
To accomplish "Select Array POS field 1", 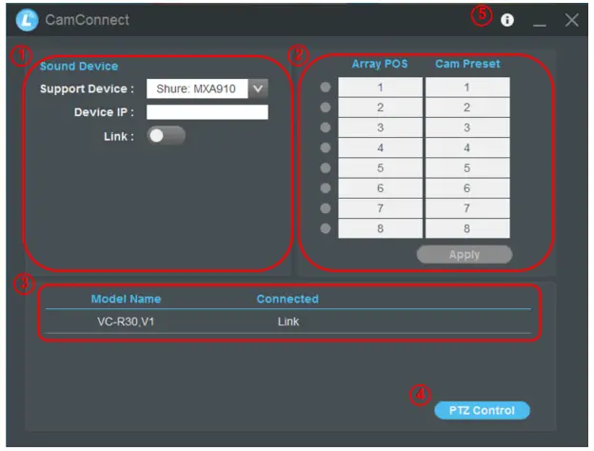I will point(380,88).
